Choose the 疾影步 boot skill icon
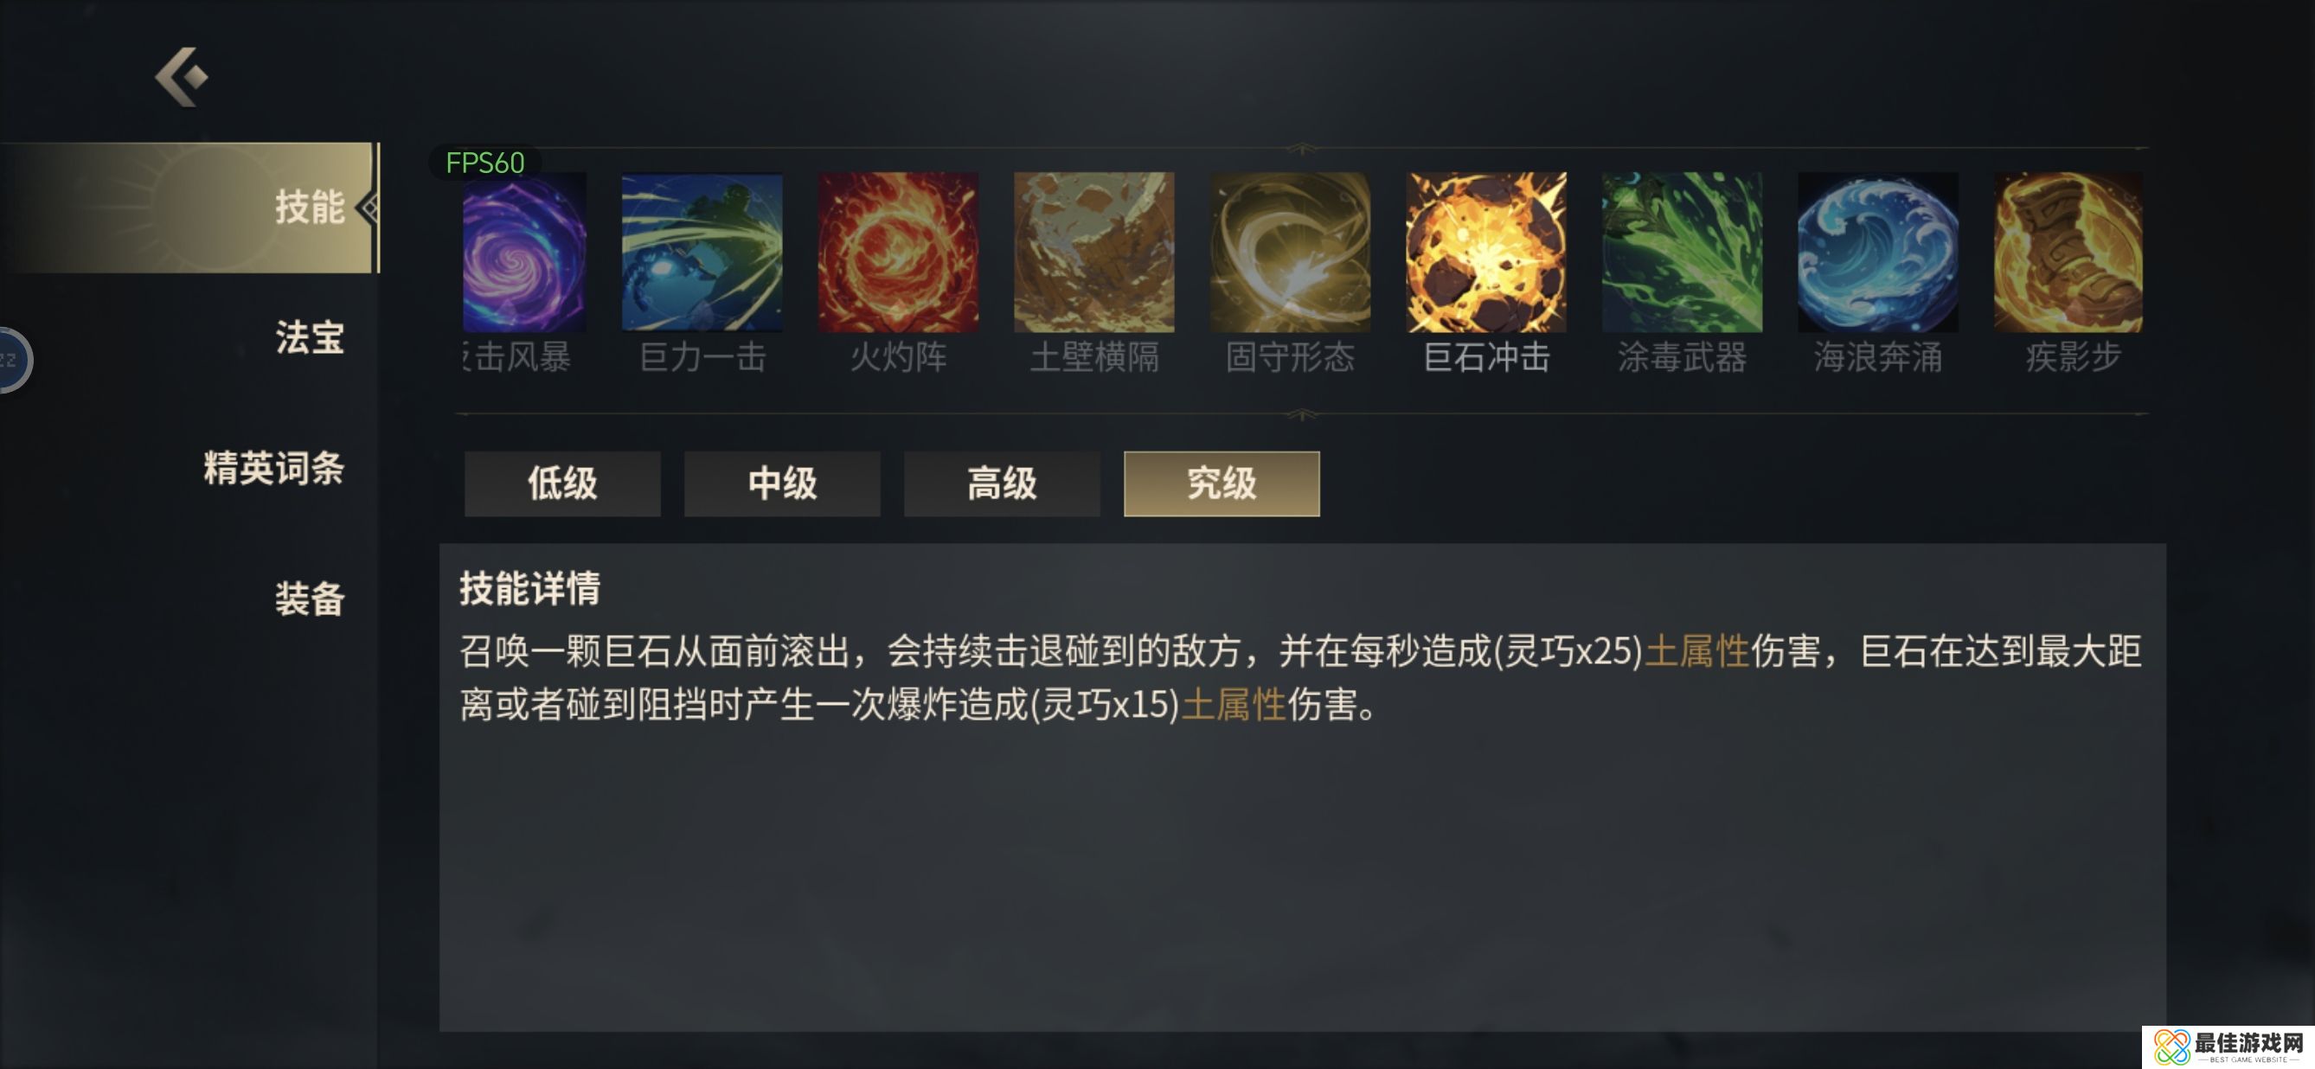 click(x=2068, y=253)
